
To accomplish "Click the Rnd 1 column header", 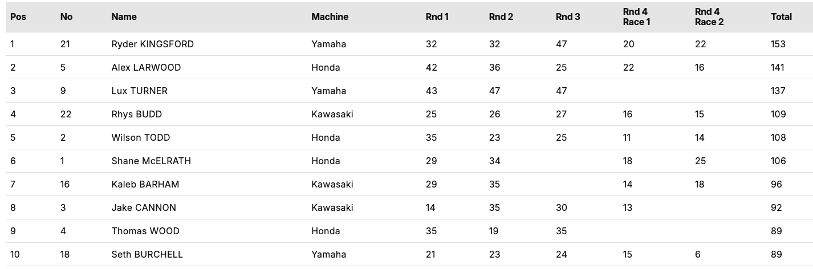I will (437, 17).
